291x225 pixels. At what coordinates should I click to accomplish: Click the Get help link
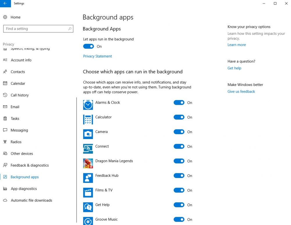234,68
